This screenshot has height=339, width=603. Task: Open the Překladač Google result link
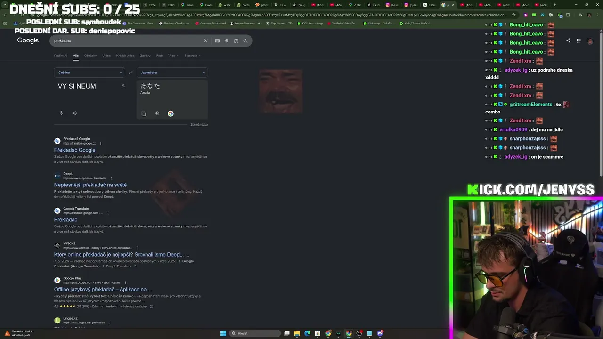tap(74, 150)
